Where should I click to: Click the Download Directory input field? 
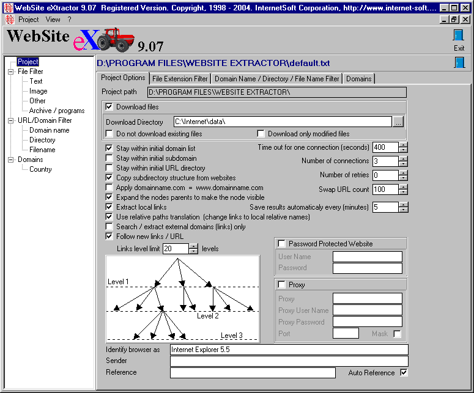pyautogui.click(x=283, y=122)
